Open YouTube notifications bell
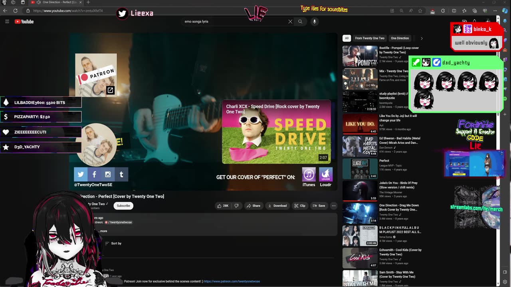The image size is (511, 287). pyautogui.click(x=474, y=22)
